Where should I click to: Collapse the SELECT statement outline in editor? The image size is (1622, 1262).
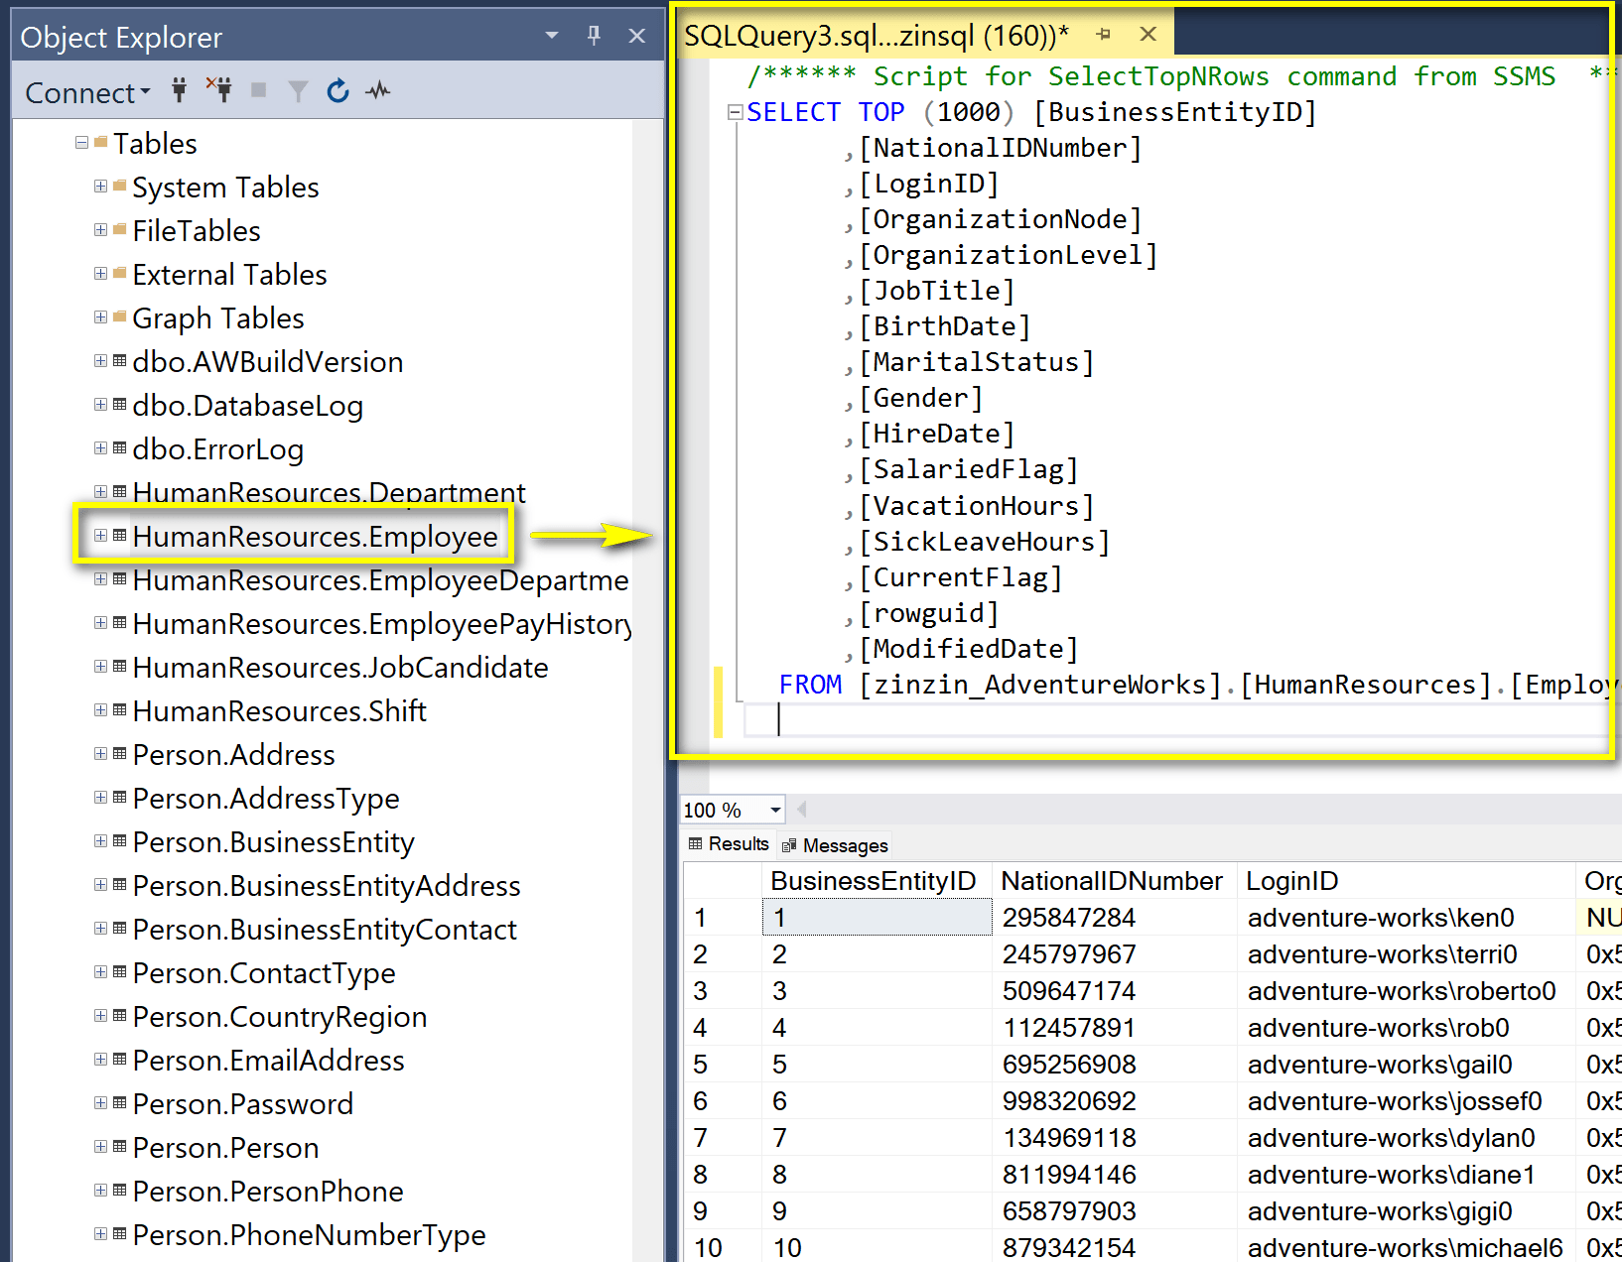[735, 112]
